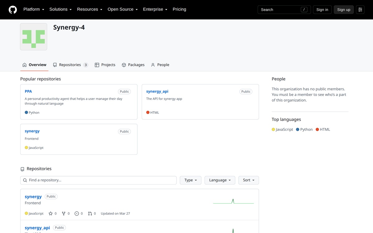Open the synergy popular repository card link
373x233 pixels.
pyautogui.click(x=32, y=131)
